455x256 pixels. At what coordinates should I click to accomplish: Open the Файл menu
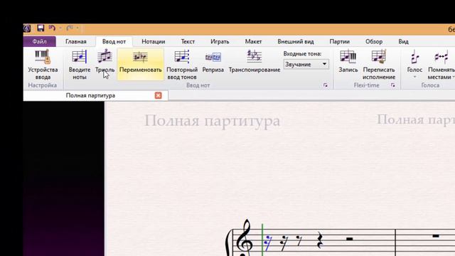(40, 41)
